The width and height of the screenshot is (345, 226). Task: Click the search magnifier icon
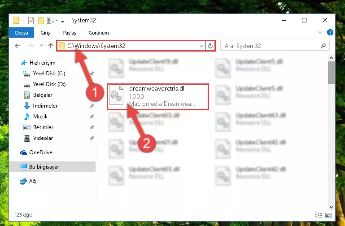coord(323,46)
